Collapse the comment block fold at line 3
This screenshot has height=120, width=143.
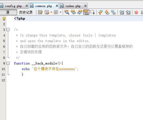[x=8, y=30]
